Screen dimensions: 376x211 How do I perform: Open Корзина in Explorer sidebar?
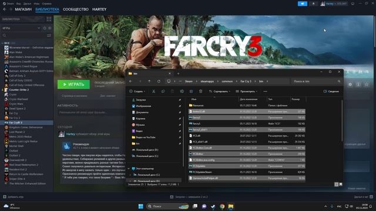coord(140,118)
